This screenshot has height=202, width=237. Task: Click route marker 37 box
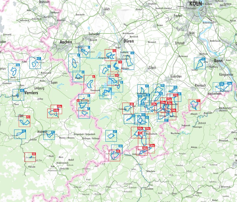111,136
